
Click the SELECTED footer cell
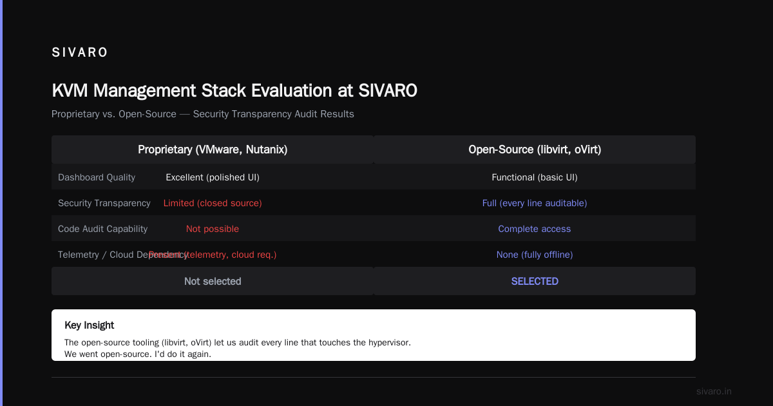pos(535,281)
